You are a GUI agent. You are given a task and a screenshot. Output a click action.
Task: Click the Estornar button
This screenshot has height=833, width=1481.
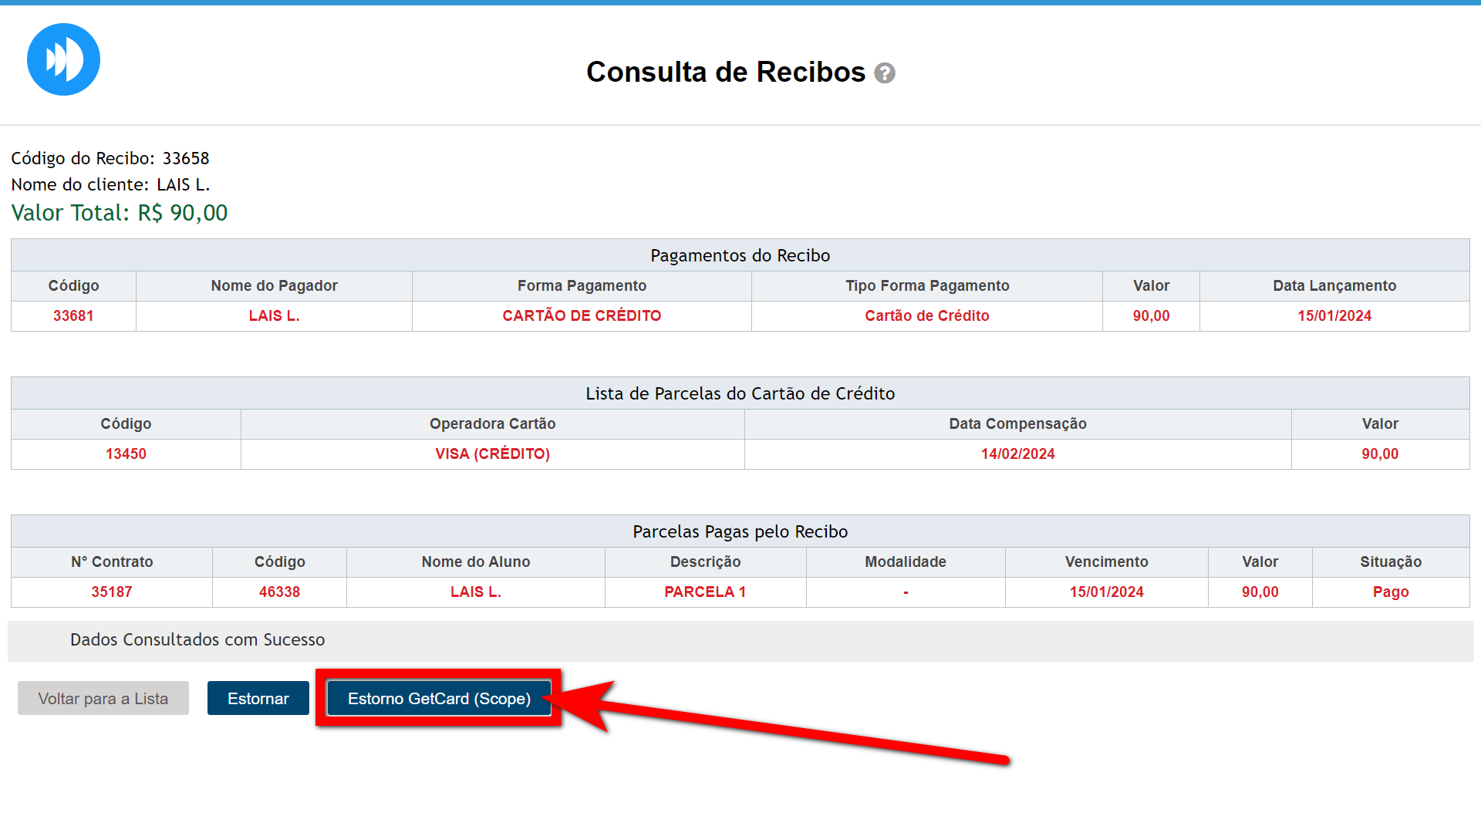258,699
